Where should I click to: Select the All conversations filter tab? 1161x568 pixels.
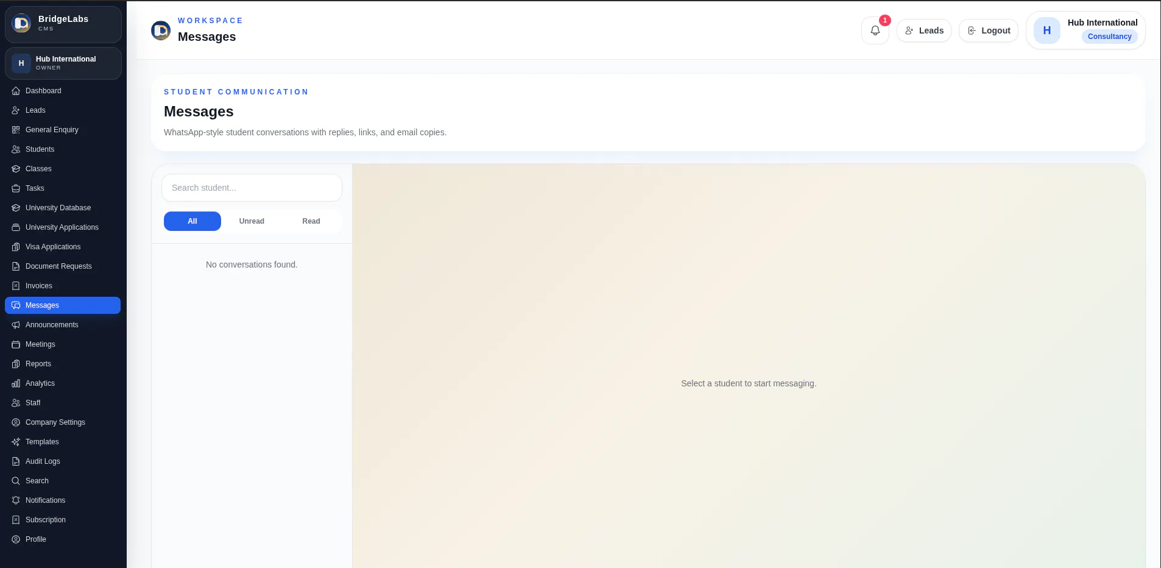coord(192,221)
